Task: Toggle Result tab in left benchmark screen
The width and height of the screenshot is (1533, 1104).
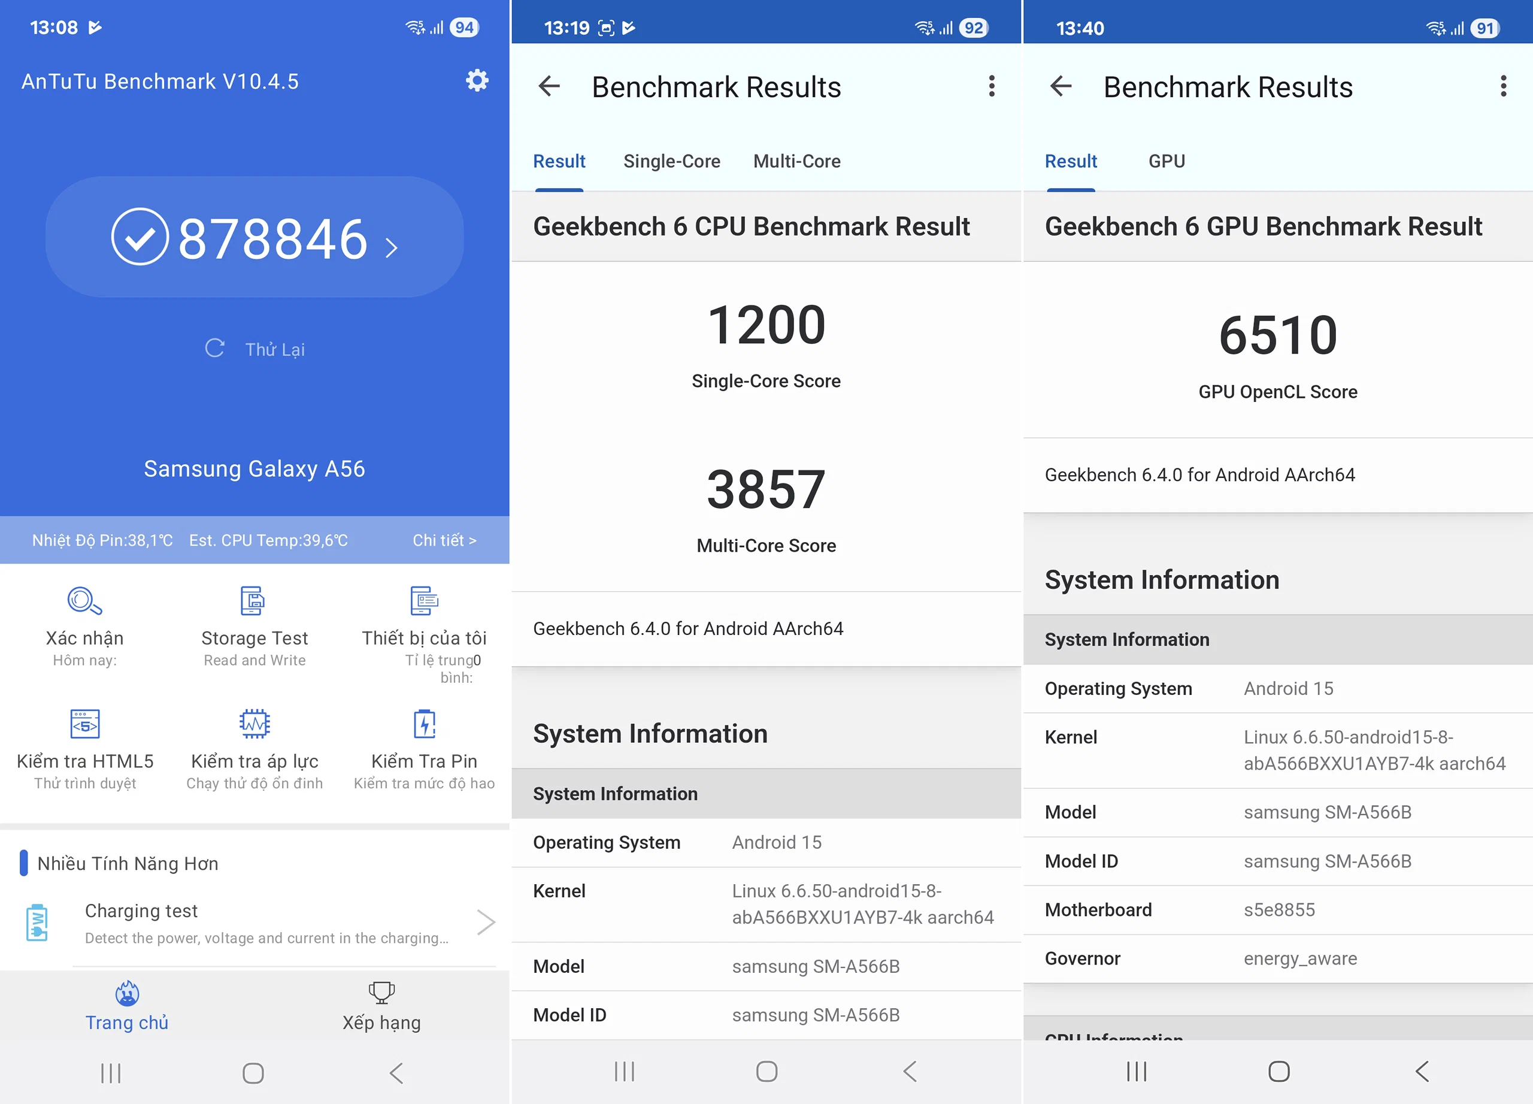Action: pyautogui.click(x=559, y=162)
